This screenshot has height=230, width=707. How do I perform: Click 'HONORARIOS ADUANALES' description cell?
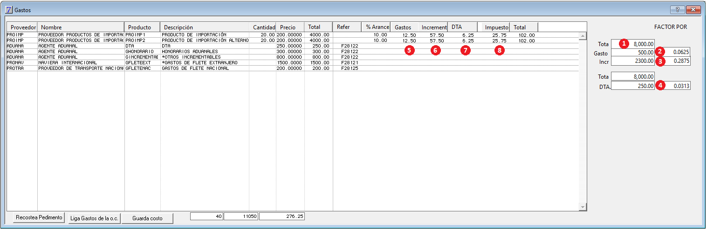pyautogui.click(x=205, y=52)
